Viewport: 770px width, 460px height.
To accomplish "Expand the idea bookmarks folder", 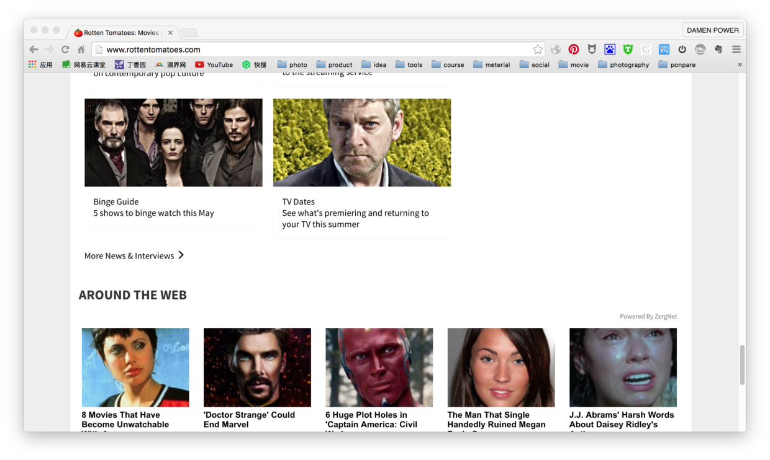I will 374,64.
